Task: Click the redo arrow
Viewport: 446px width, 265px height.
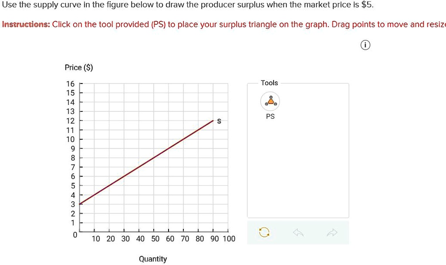Action: click(332, 232)
